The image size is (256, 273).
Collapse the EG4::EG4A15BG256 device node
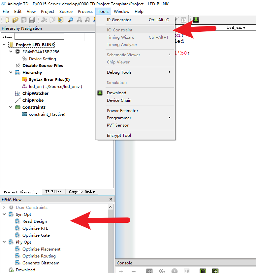pyautogui.click(x=11, y=52)
